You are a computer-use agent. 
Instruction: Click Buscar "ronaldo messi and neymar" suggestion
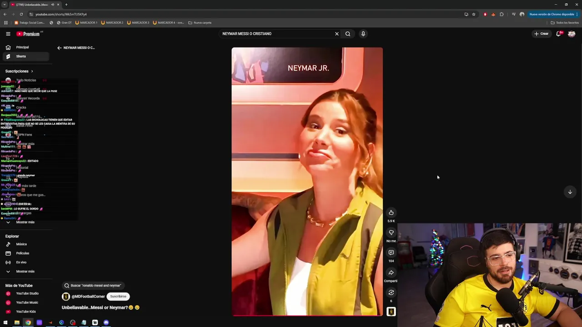(93, 286)
